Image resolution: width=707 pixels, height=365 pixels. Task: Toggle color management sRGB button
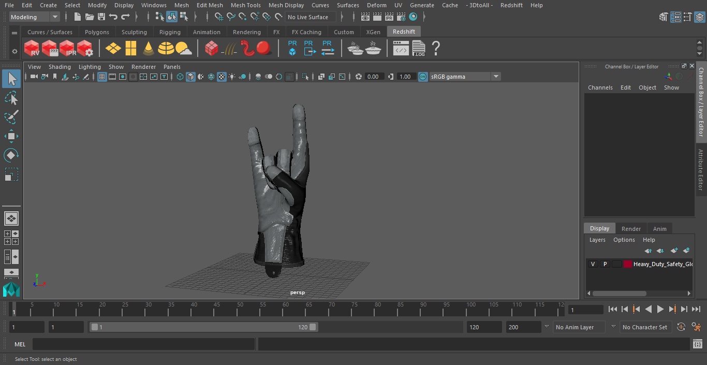pos(423,77)
